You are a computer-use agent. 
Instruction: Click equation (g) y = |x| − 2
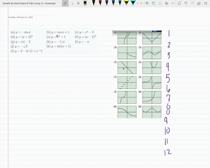[x=21, y=42]
